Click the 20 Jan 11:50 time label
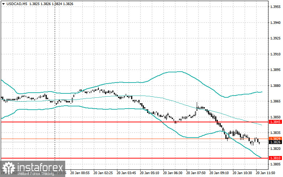The width and height of the screenshot is (283, 177). click(265, 173)
